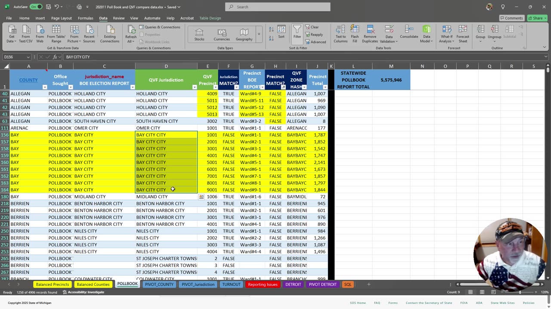Select the PIVOT_COUNTY sheet tab
The width and height of the screenshot is (551, 309).
tap(159, 284)
